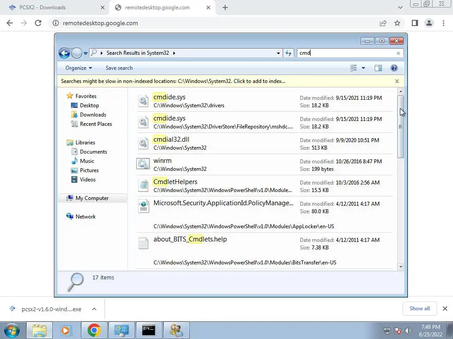453x339 pixels.
Task: Select cmdide.sys in DriverStore FileRepository
Action: pos(265,122)
